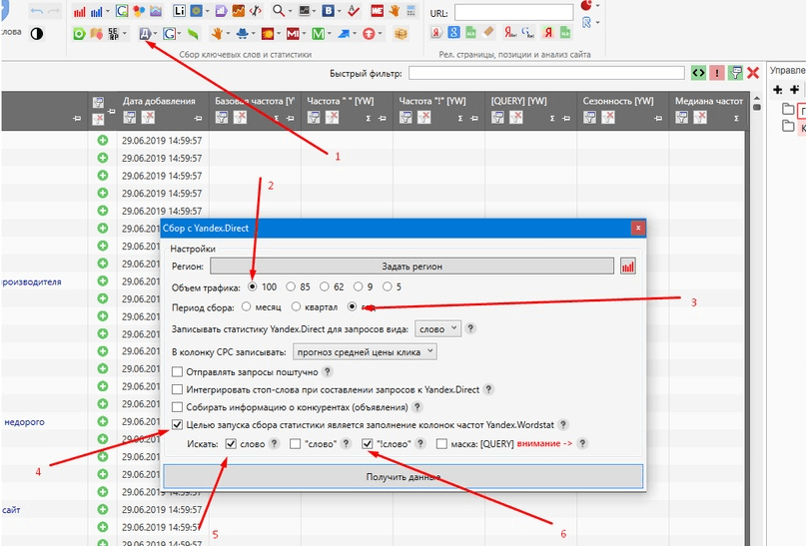Click help icon after внимание -> label
806x546 pixels.
582,443
